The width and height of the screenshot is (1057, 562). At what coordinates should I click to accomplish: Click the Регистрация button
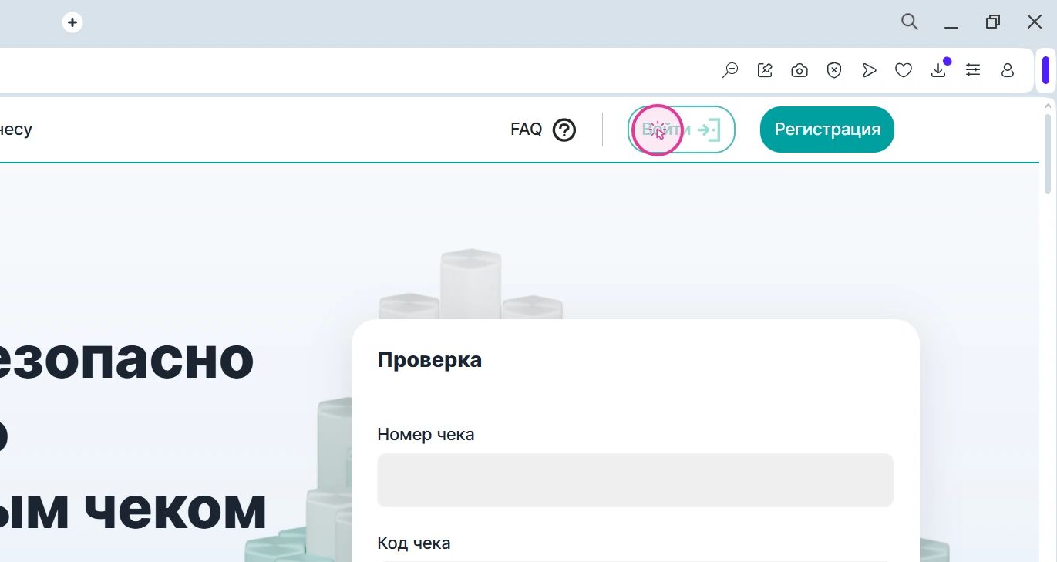[x=826, y=130]
